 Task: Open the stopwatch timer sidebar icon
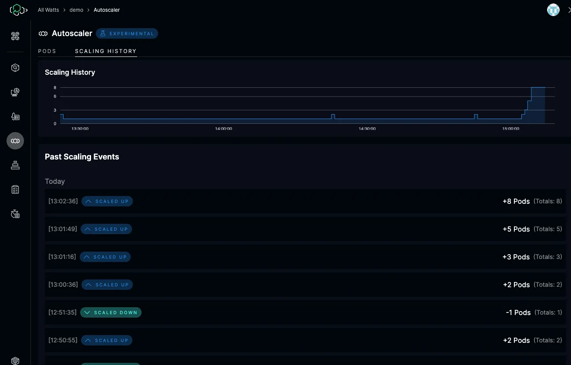(15, 214)
